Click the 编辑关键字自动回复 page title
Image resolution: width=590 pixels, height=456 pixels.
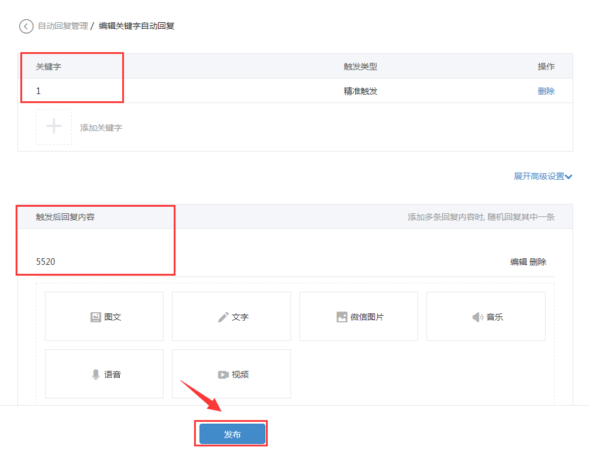137,26
